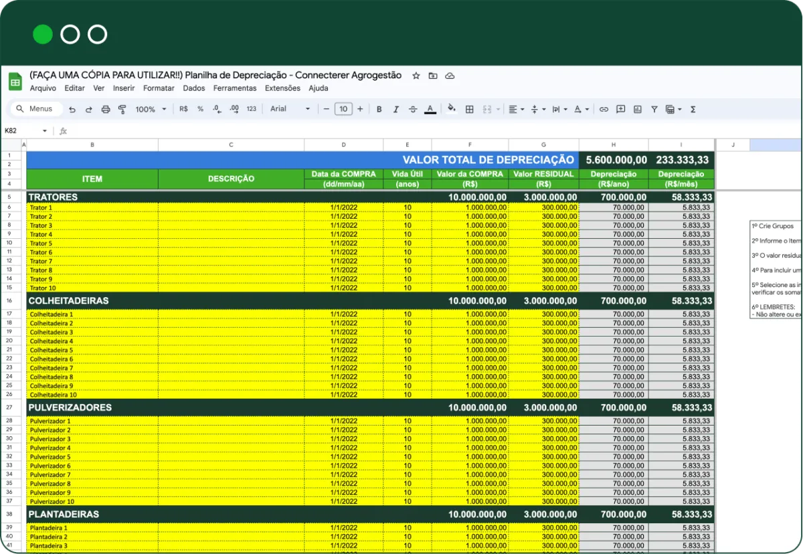Format as currency with R$ button
Image resolution: width=803 pixels, height=554 pixels.
(x=183, y=109)
